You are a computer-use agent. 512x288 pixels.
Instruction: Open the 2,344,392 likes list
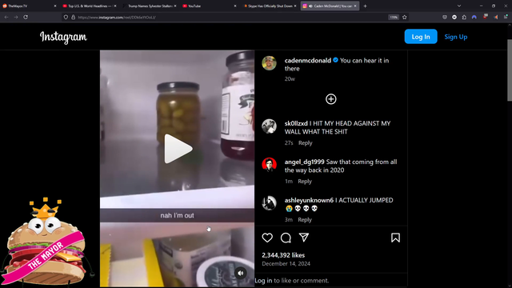tap(283, 255)
